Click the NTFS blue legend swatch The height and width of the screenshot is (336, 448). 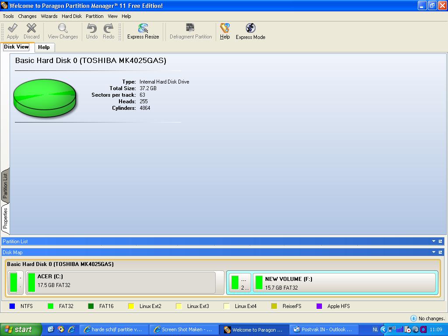click(x=12, y=306)
